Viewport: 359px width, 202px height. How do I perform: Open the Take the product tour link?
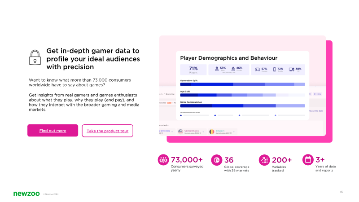(x=107, y=131)
